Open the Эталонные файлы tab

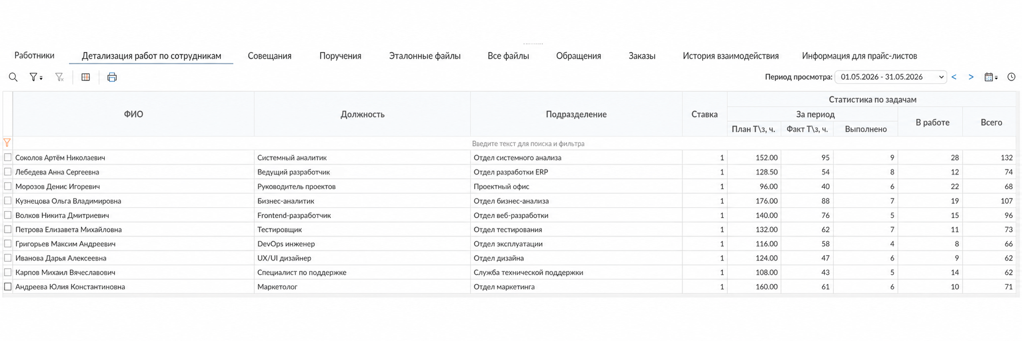click(x=425, y=56)
